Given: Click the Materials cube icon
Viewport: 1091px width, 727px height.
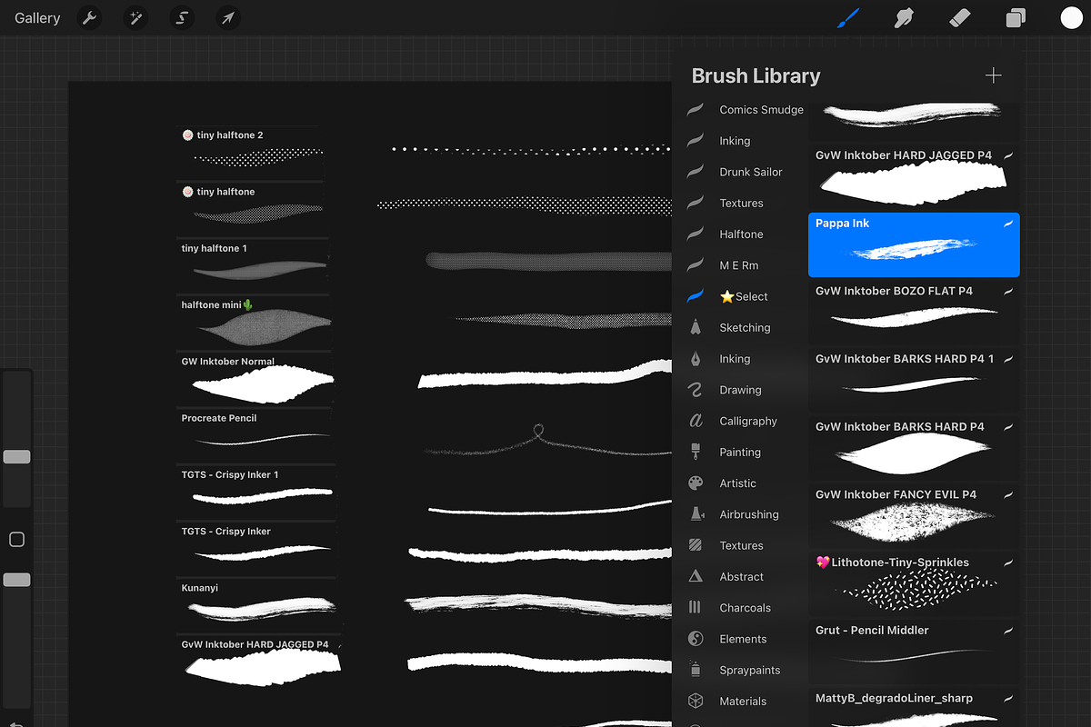Looking at the screenshot, I should click(696, 701).
